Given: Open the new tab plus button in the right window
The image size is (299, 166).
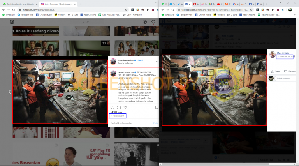Looking at the screenshot, I should click(x=267, y=4).
